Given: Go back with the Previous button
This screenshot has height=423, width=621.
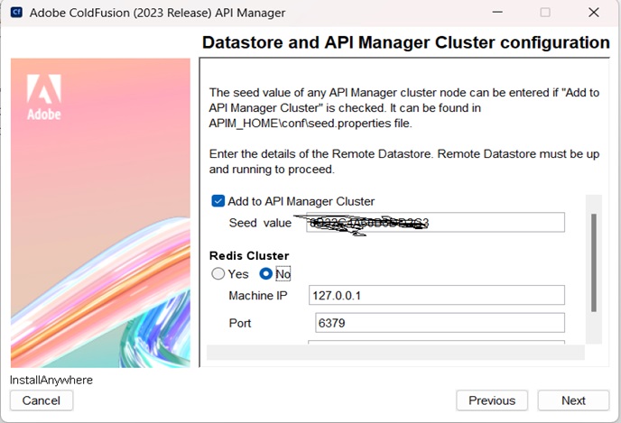Looking at the screenshot, I should [492, 400].
